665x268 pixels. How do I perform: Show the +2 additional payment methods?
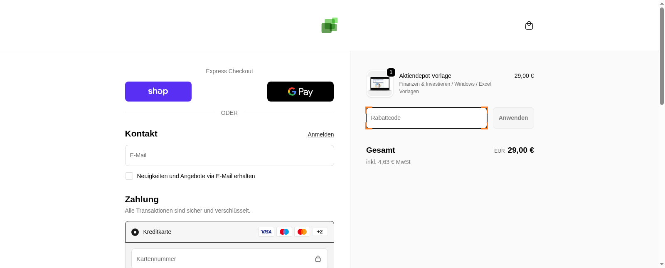[320, 232]
